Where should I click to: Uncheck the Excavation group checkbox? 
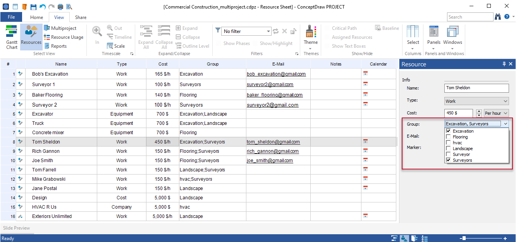[x=448, y=131]
